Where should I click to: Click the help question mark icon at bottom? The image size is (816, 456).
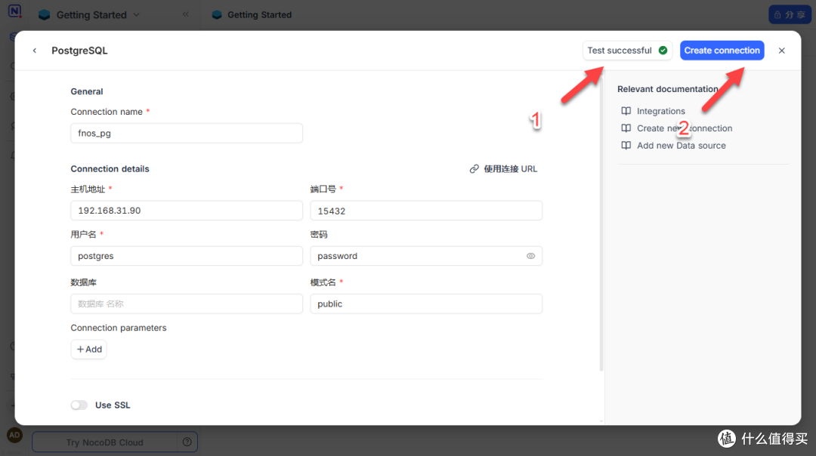click(x=187, y=442)
